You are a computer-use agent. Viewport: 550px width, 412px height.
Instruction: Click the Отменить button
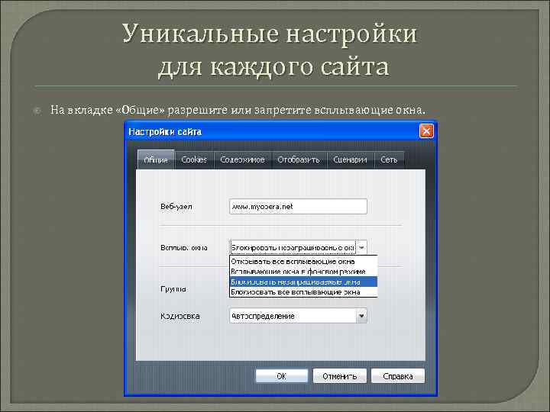(x=339, y=376)
